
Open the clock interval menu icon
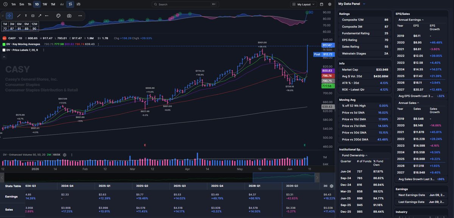coord(5,4)
